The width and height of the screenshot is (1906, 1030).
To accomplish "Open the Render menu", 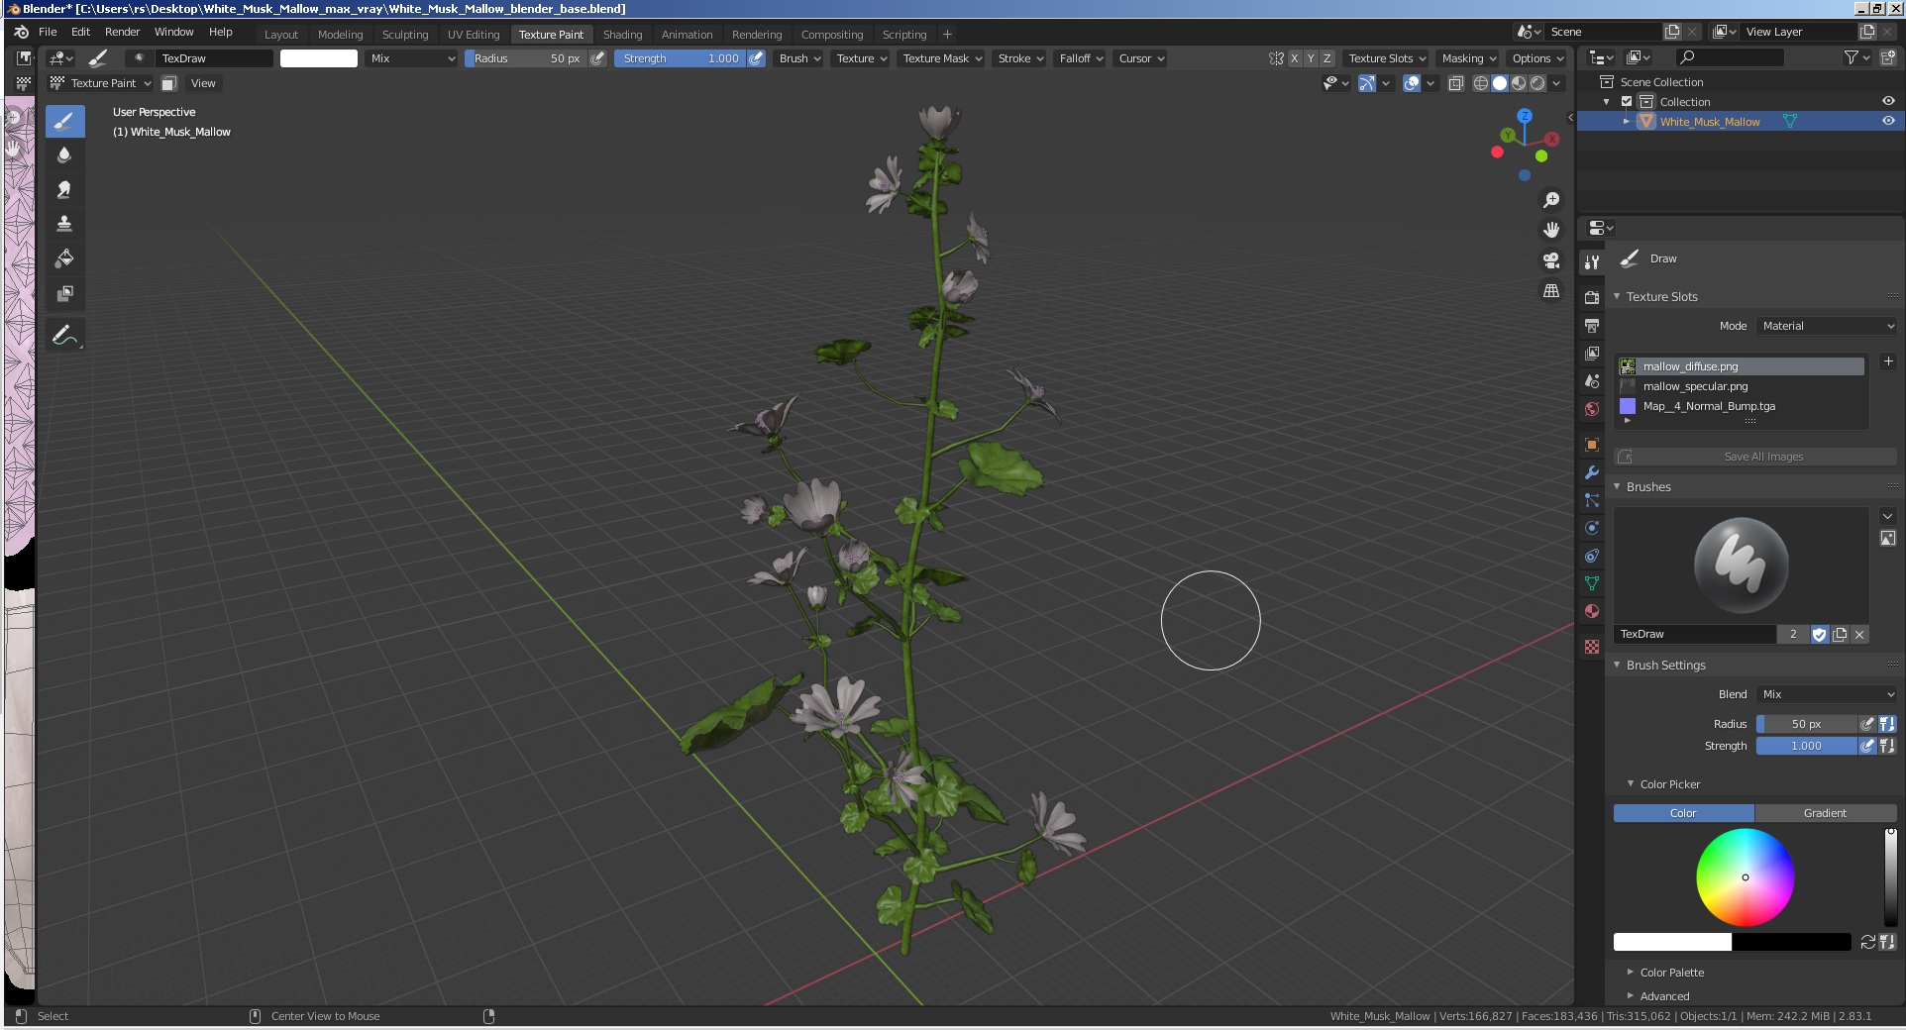I will tap(122, 32).
